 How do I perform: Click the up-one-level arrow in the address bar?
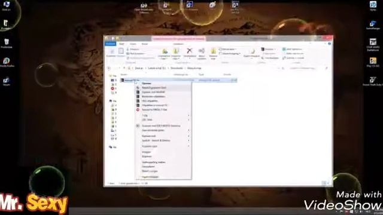point(124,68)
